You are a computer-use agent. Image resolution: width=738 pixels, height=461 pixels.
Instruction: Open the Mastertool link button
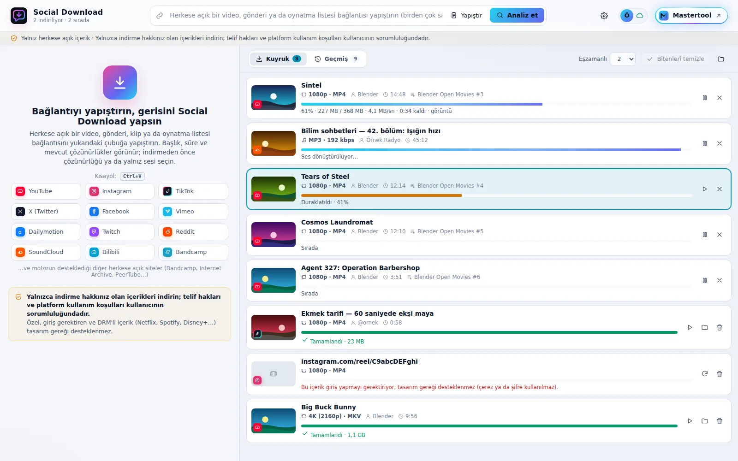[691, 16]
